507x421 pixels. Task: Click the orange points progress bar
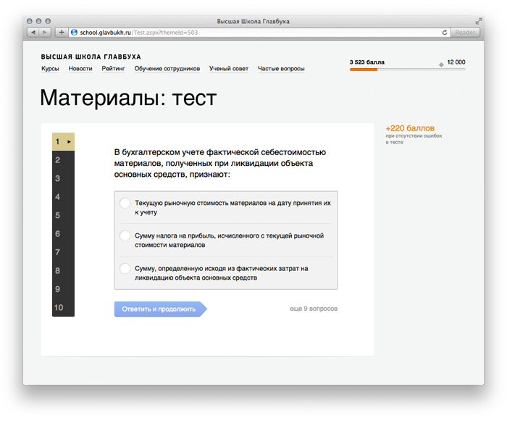click(x=364, y=70)
